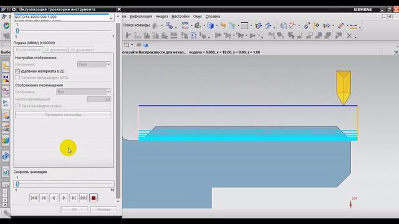
Task: Open the Справка menu
Action: coord(213,16)
